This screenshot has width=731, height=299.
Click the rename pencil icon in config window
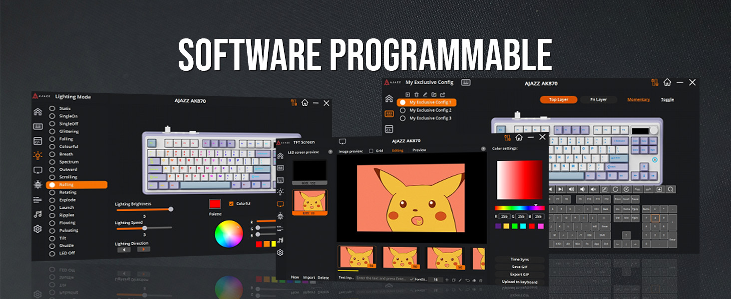[x=425, y=94]
